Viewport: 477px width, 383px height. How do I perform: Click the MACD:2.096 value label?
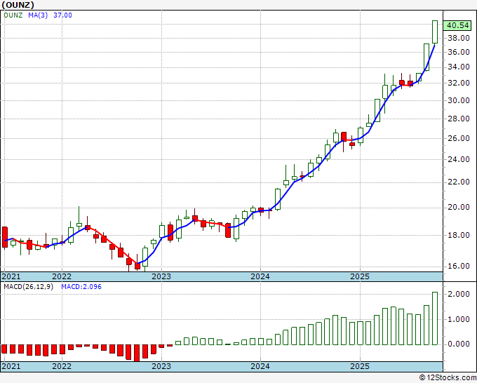81,287
